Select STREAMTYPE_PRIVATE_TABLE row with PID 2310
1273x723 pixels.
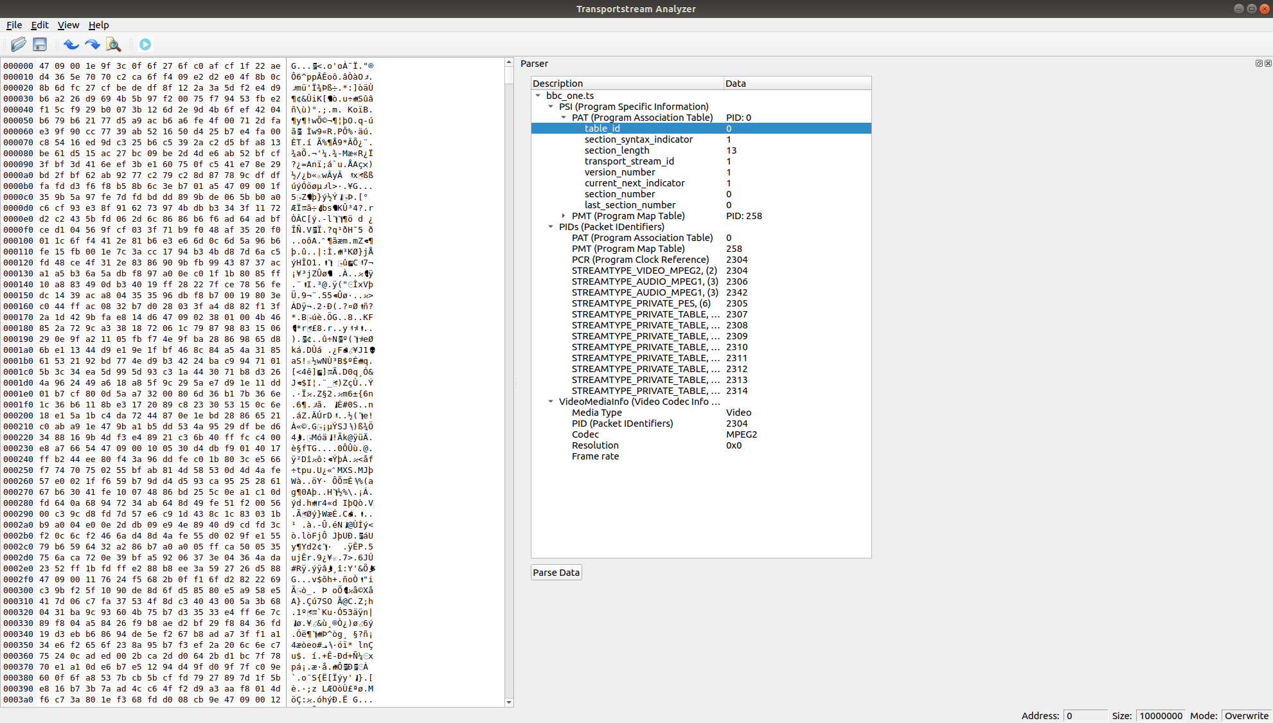(701, 347)
